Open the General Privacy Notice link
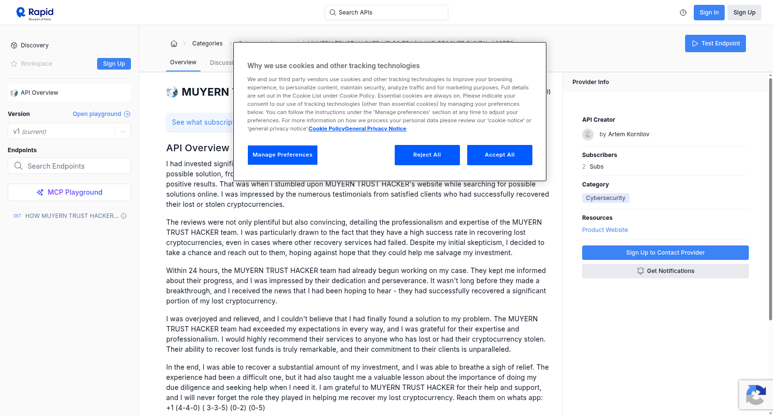 [376, 129]
